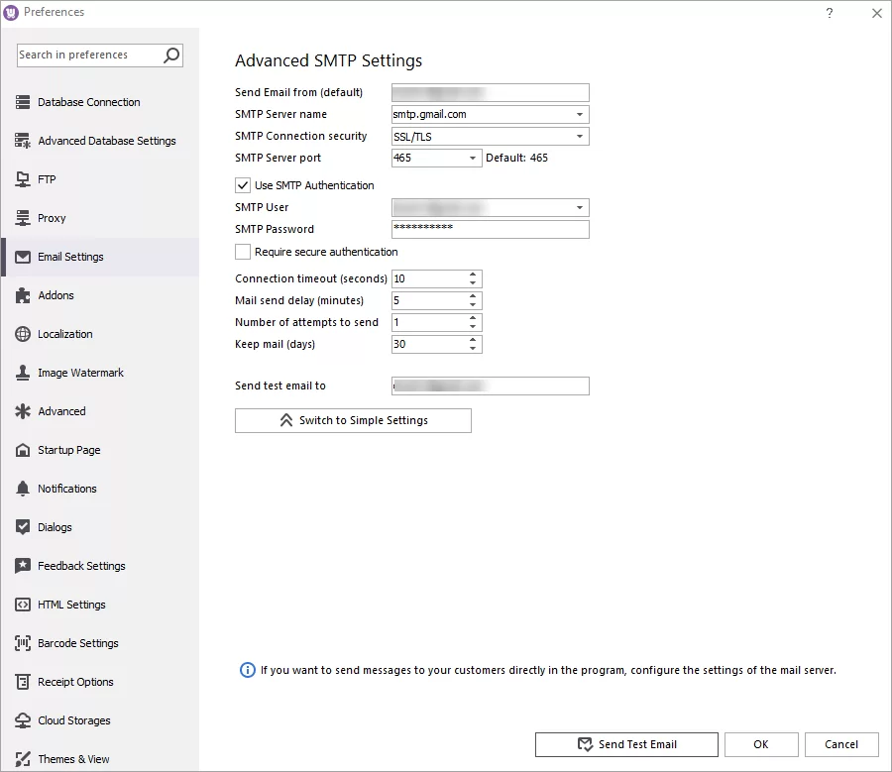Open the SMTP Connection security dropdown

[580, 136]
